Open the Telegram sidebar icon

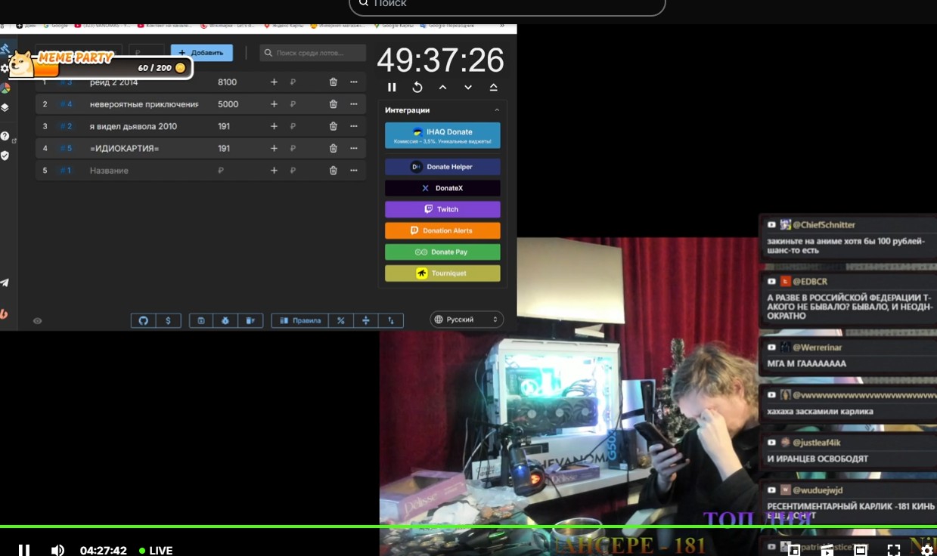click(5, 283)
